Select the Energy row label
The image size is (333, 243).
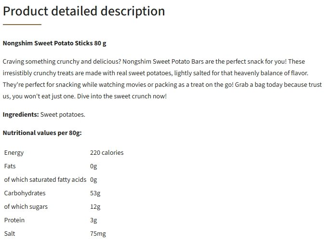click(x=14, y=152)
